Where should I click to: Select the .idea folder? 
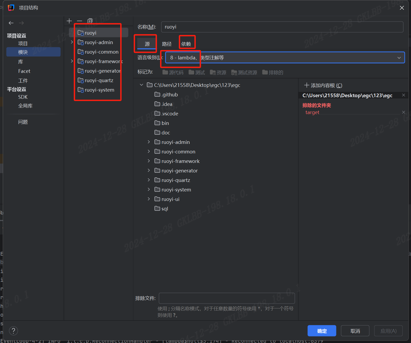pyautogui.click(x=163, y=104)
